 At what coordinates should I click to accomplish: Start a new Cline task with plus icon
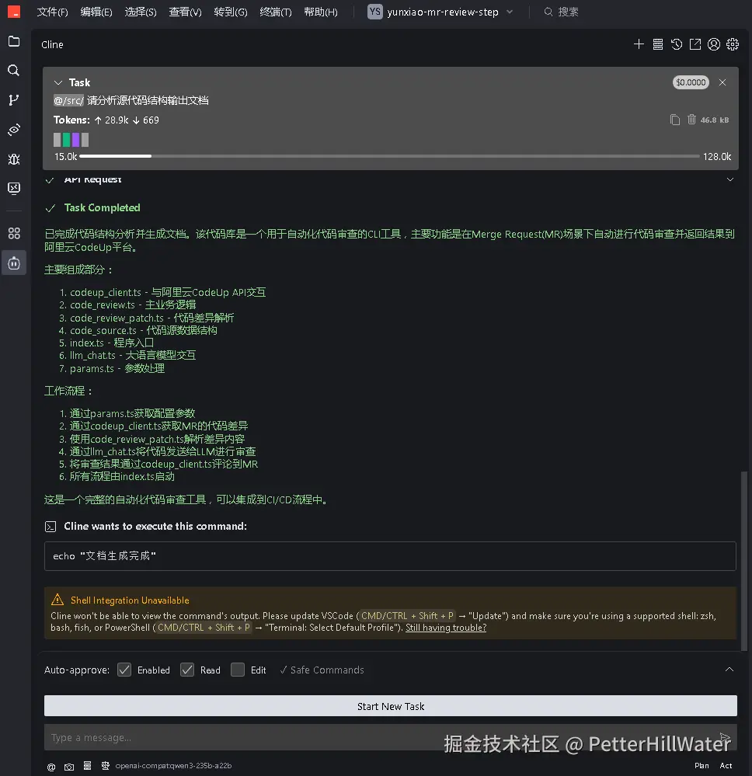tap(639, 44)
